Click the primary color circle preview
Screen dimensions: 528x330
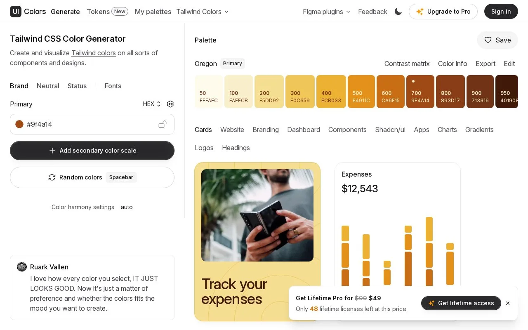[19, 124]
